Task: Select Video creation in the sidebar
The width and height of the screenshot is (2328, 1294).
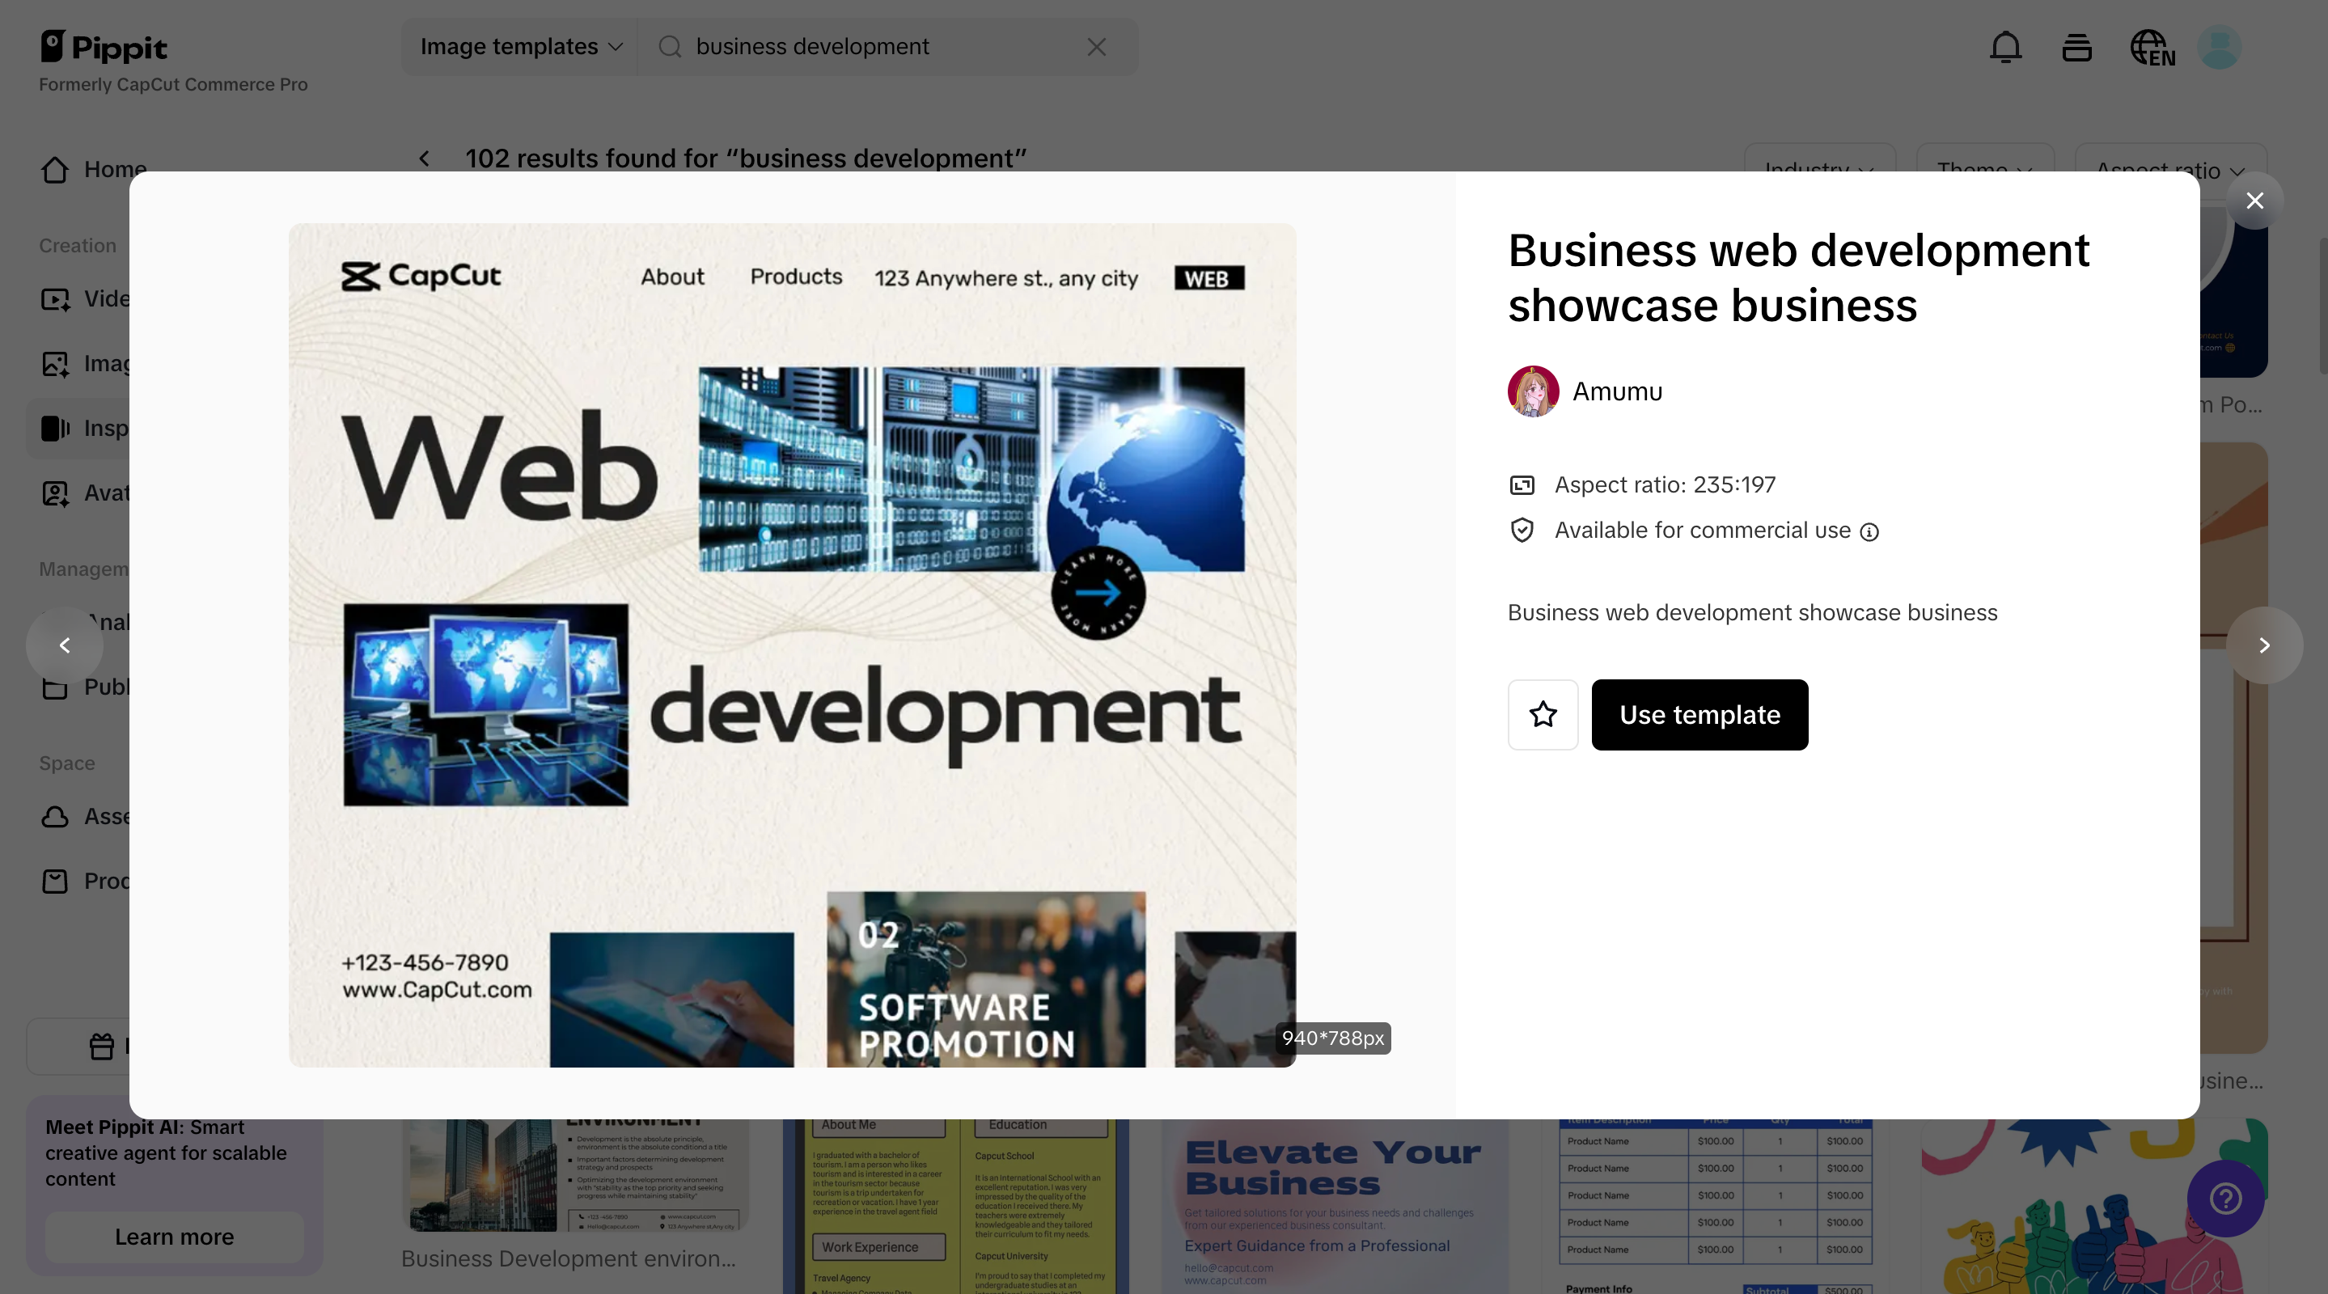Action: coord(99,298)
